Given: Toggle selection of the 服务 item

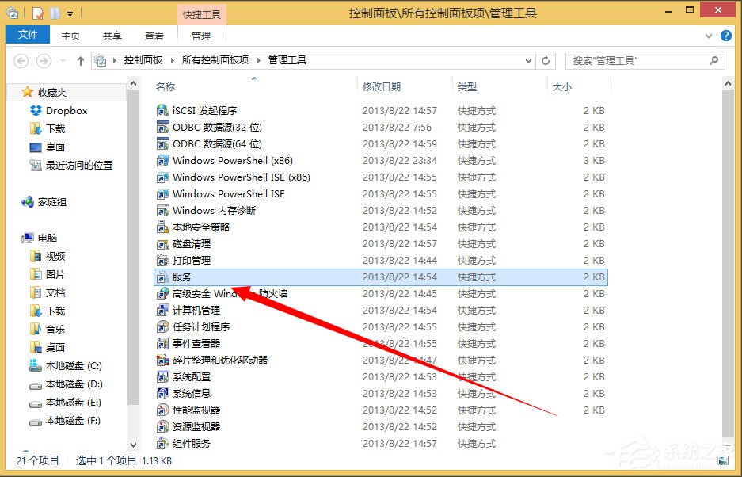Looking at the screenshot, I should tap(178, 277).
